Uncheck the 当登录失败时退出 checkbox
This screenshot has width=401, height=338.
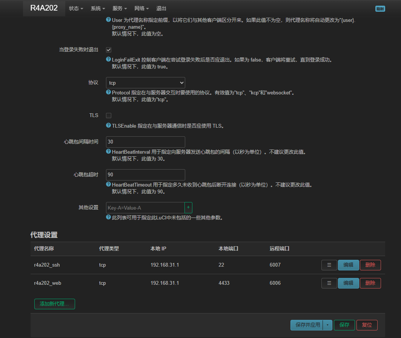pyautogui.click(x=109, y=50)
